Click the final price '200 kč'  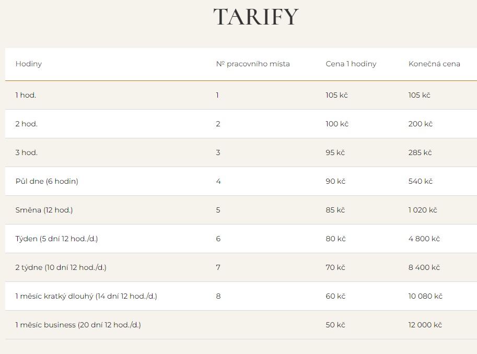[421, 124]
